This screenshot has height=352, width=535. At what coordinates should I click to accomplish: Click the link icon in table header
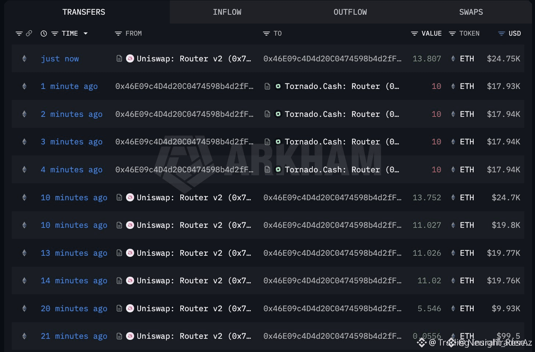pos(29,33)
